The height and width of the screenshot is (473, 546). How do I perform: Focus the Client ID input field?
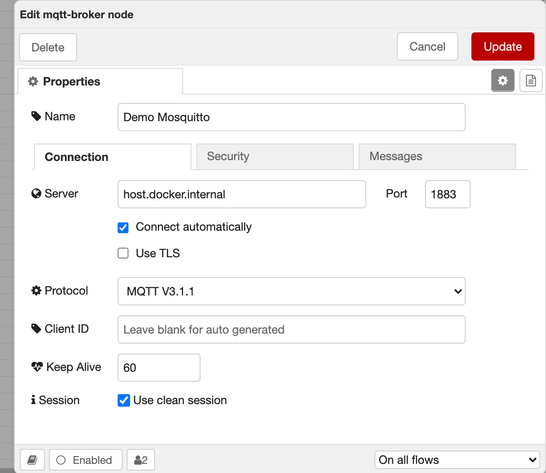(x=292, y=329)
